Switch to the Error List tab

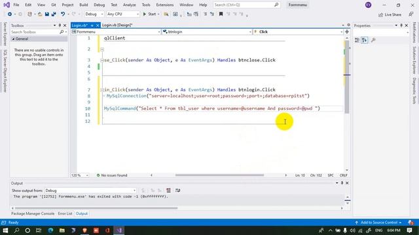[65, 213]
